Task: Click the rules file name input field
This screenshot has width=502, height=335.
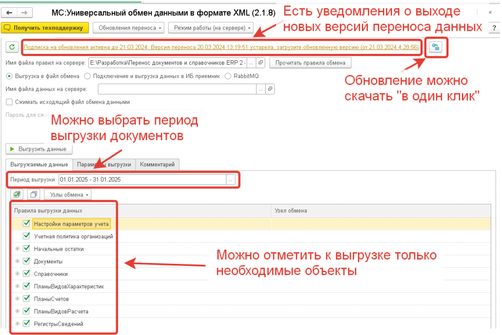Action: pyautogui.click(x=168, y=63)
